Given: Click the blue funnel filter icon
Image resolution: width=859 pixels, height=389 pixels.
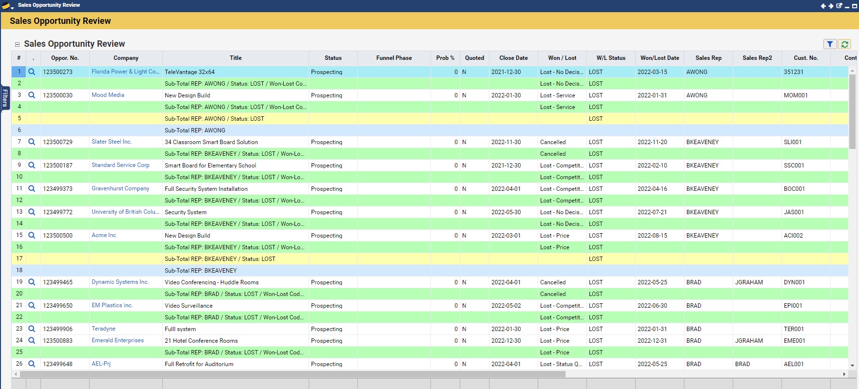Looking at the screenshot, I should click(x=830, y=44).
